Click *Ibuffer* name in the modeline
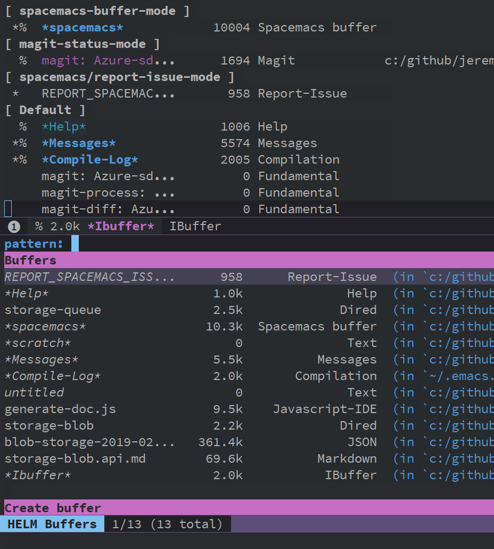This screenshot has height=549, width=494. click(x=121, y=226)
